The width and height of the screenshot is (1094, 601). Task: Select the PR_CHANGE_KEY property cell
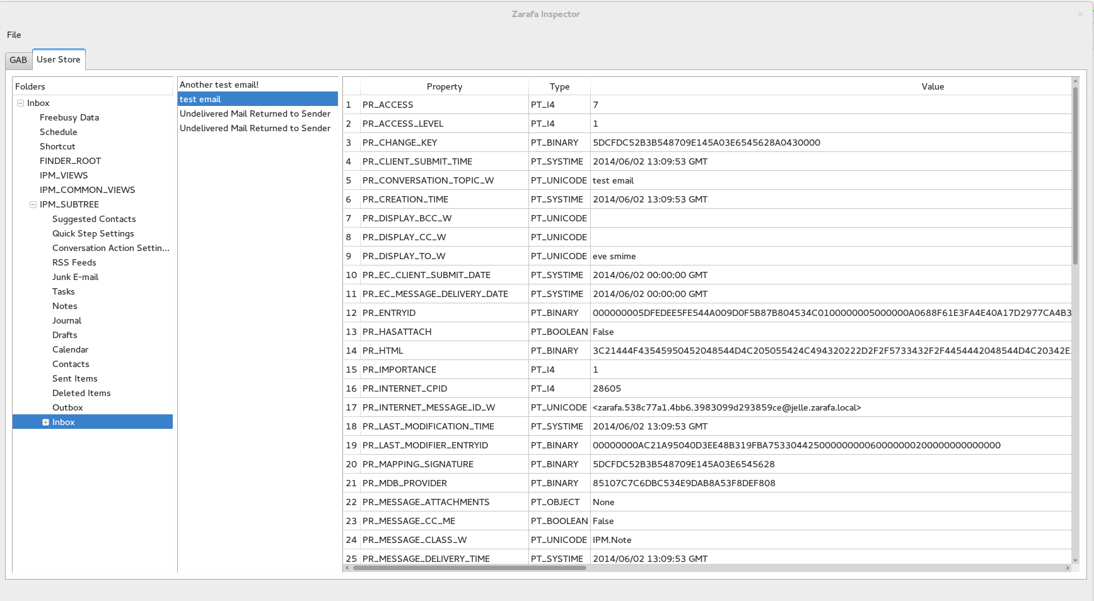click(x=445, y=143)
